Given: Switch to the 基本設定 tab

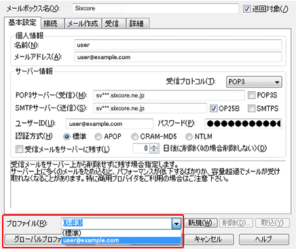Looking at the screenshot, I should tap(22, 22).
